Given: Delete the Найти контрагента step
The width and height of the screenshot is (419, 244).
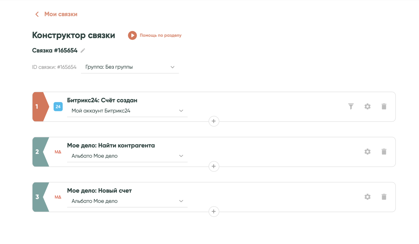Looking at the screenshot, I should pyautogui.click(x=384, y=152).
